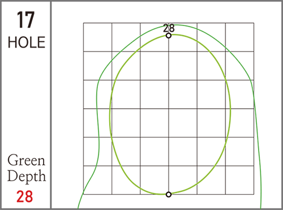Click the bottom circle marker on the green
The image size is (283, 210).
coord(169,194)
